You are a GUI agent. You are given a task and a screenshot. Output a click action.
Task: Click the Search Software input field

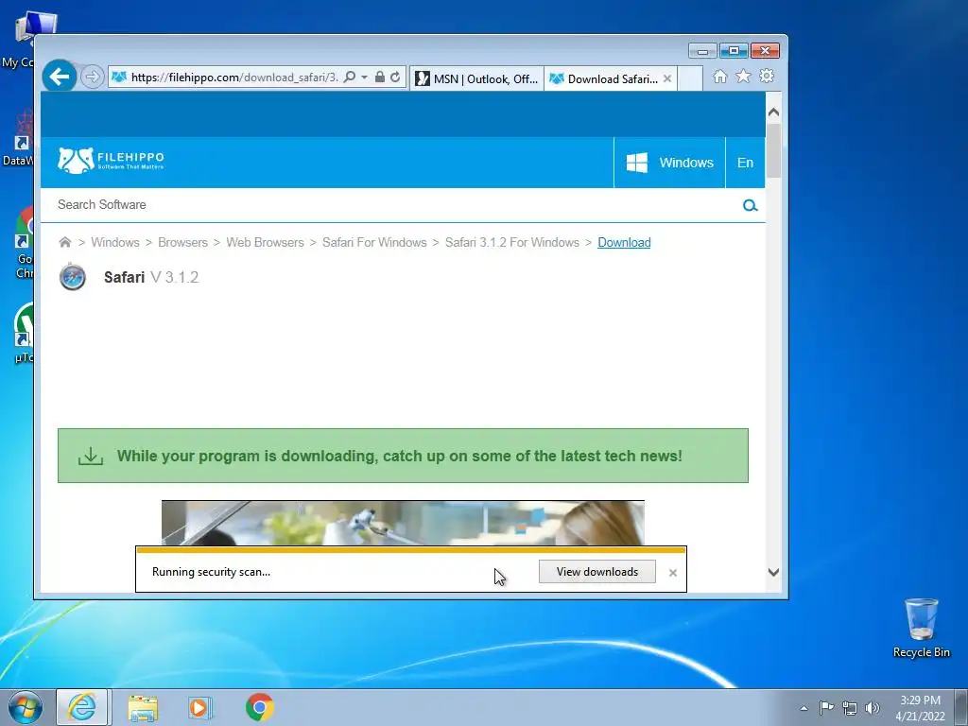point(395,204)
